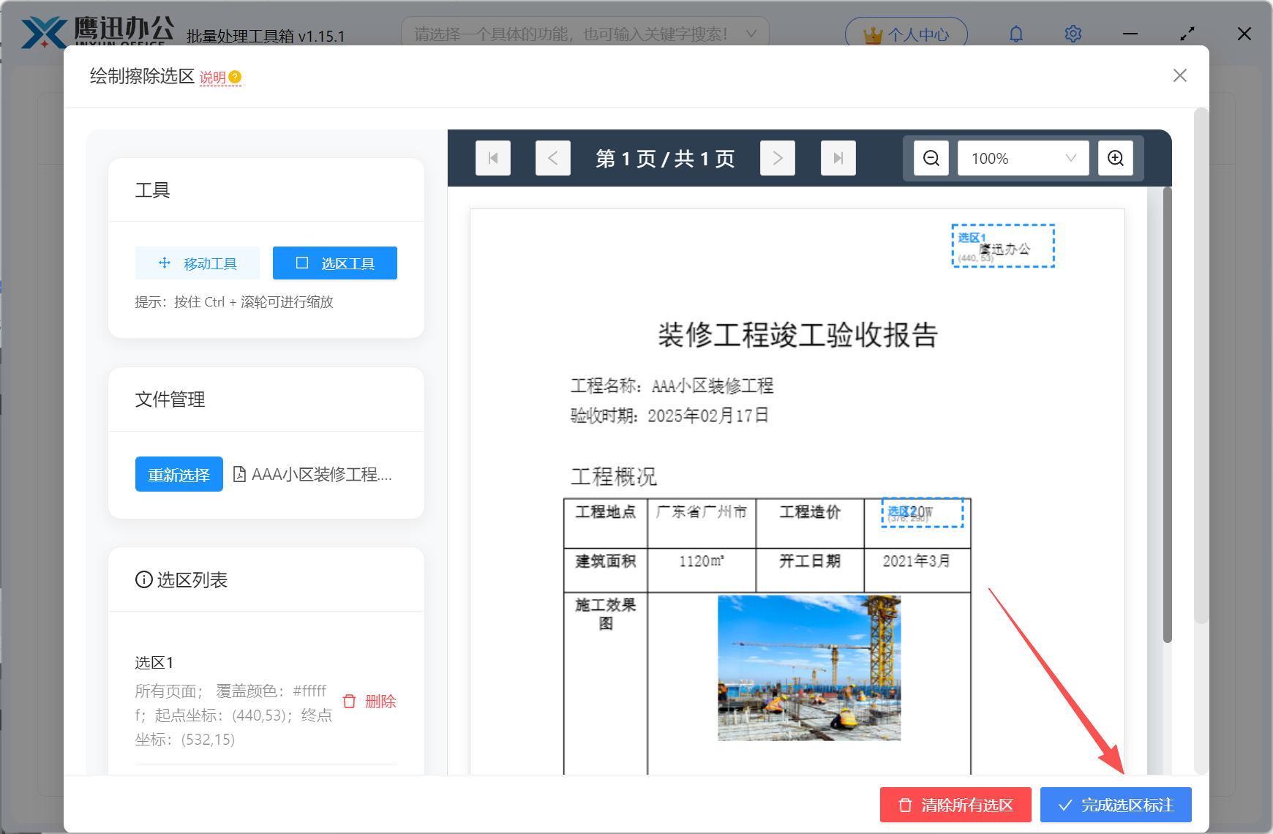Jump to the first page icon

pos(493,157)
